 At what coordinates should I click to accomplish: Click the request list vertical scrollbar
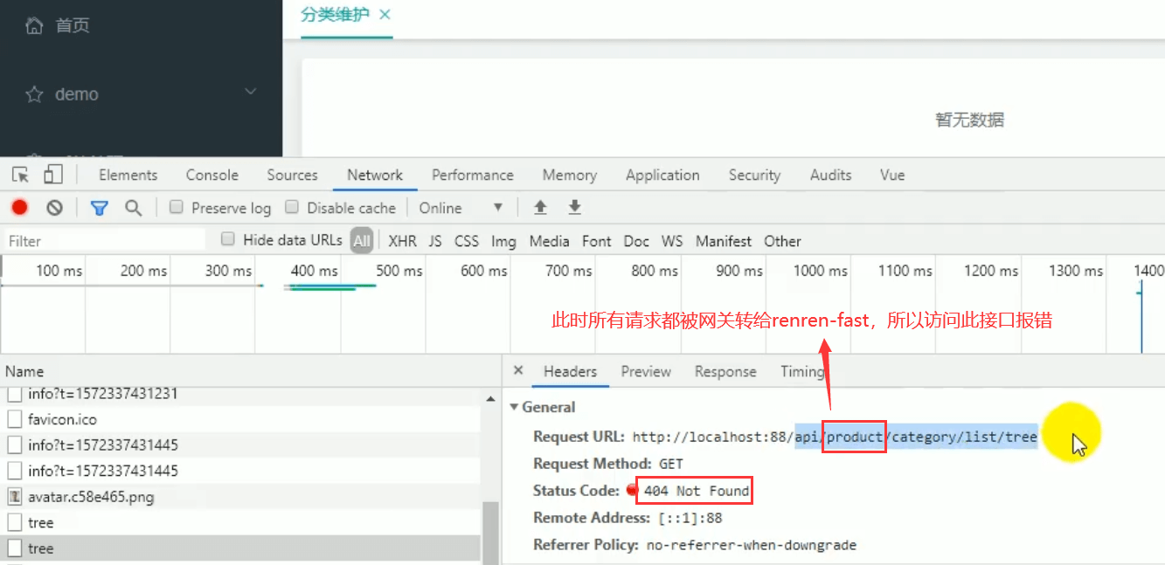491,531
